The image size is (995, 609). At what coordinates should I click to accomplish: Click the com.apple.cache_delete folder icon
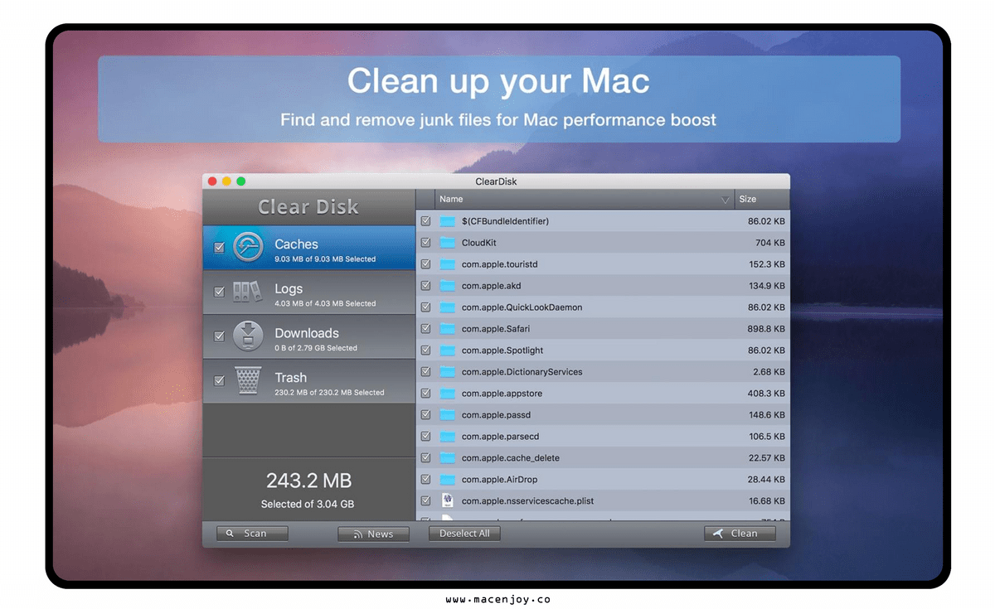click(448, 458)
